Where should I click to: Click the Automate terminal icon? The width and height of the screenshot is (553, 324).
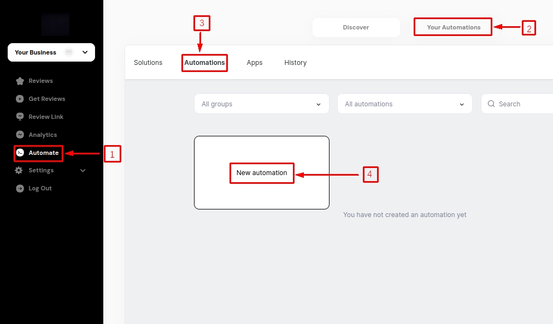coord(20,153)
